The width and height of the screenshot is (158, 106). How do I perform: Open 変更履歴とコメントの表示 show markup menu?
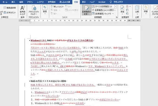pos(104,10)
